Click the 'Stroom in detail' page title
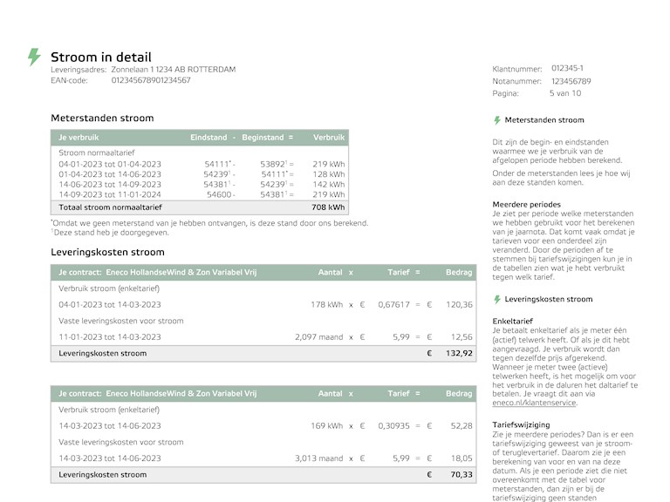Screen dimensions: 670x502 click(x=100, y=57)
